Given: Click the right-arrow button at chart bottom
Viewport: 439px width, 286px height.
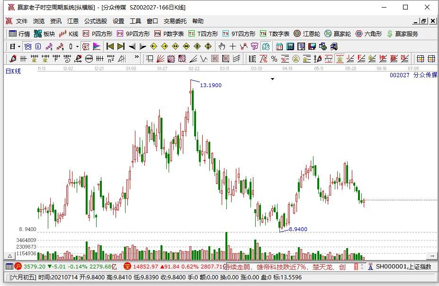Looking at the screenshot, I should (431, 256).
